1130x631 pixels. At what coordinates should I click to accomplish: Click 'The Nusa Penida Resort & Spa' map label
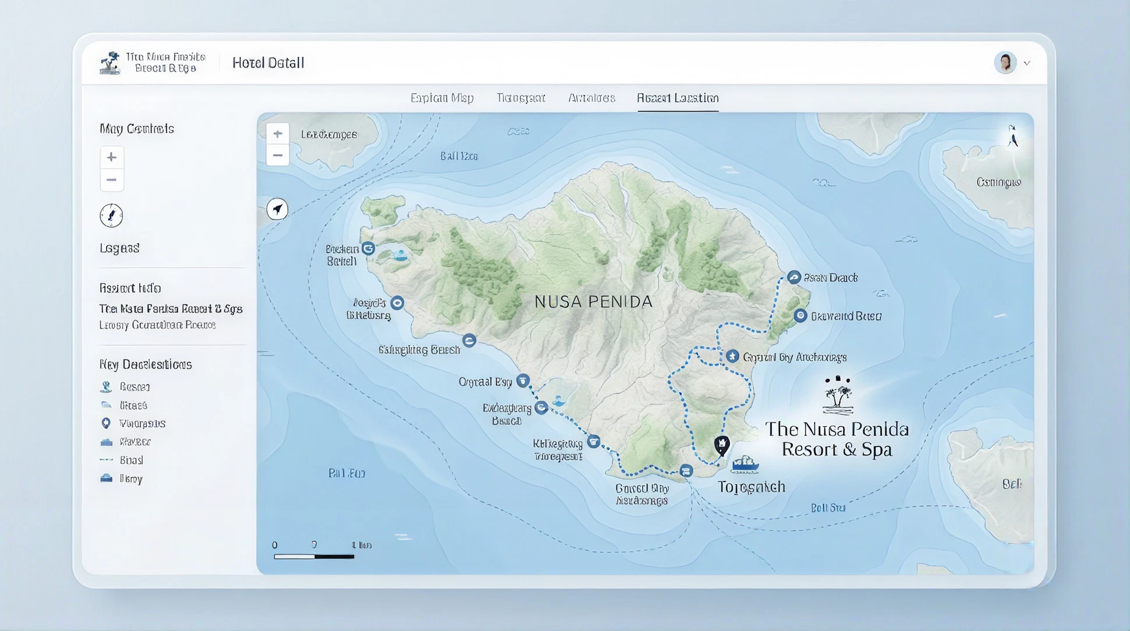[837, 439]
